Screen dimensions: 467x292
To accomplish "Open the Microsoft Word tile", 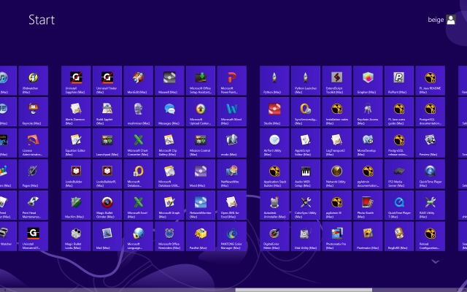I will 232,112.
